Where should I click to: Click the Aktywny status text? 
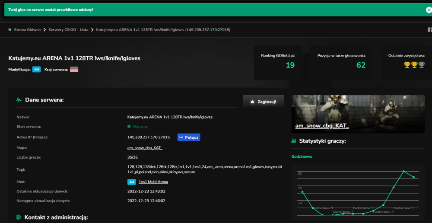pos(140,127)
